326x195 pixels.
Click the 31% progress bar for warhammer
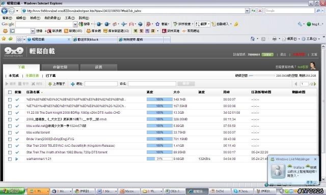tap(159, 159)
